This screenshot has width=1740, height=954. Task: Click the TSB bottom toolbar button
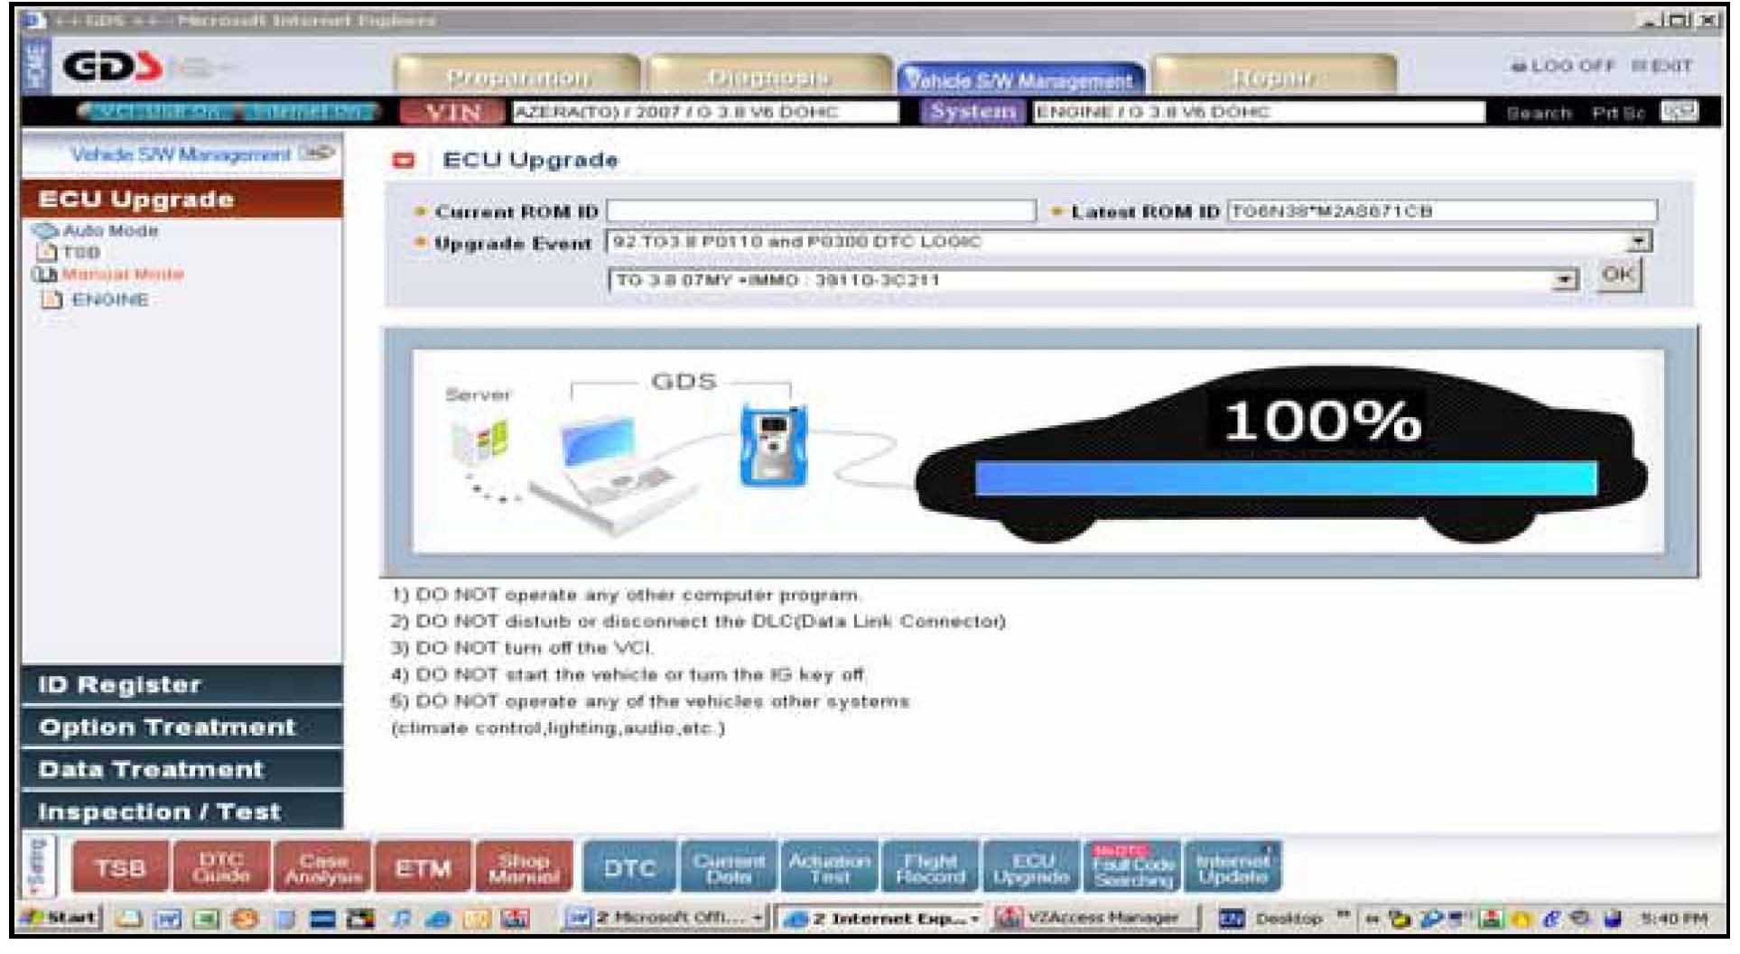pyautogui.click(x=120, y=868)
